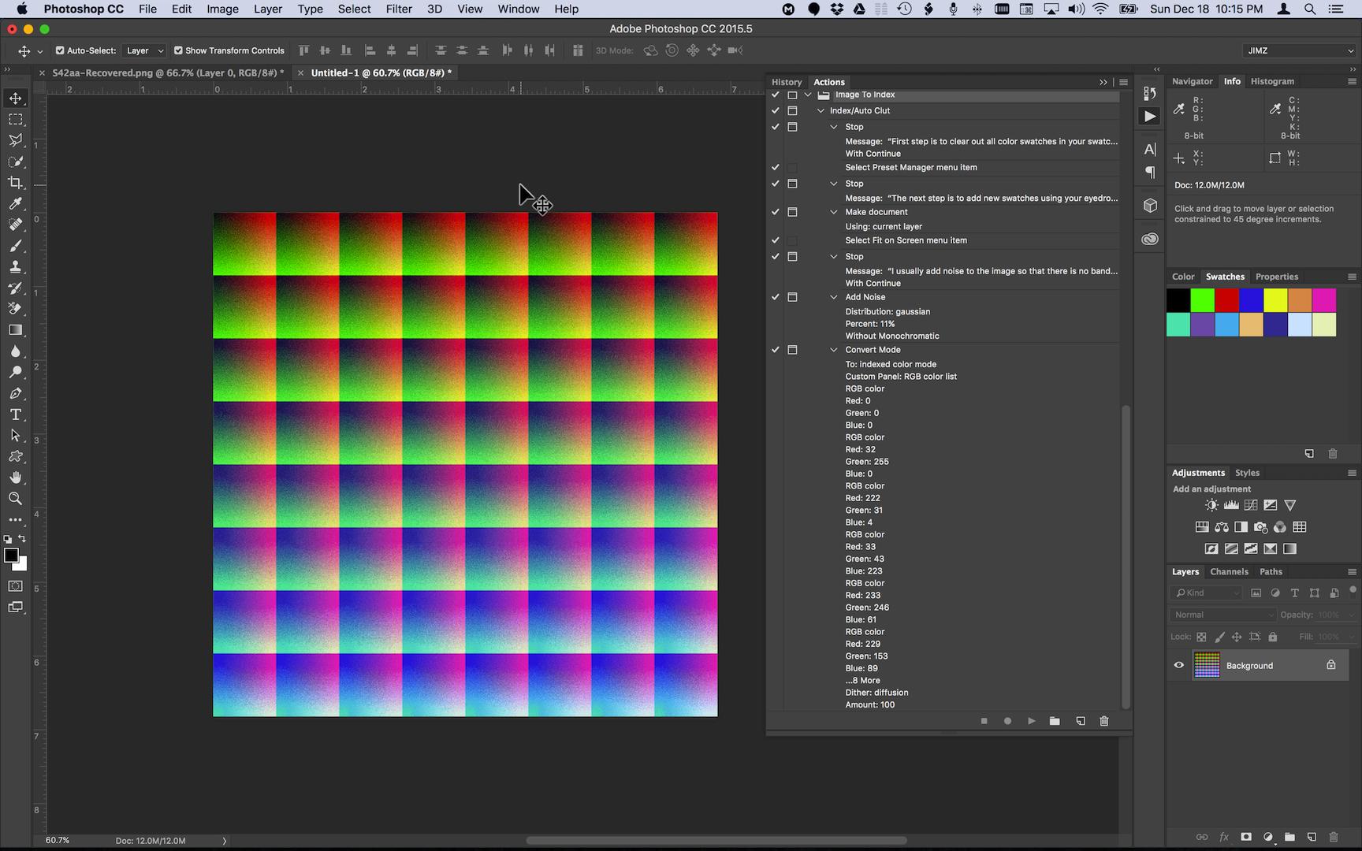
Task: Select the Zoom tool
Action: coord(16,498)
